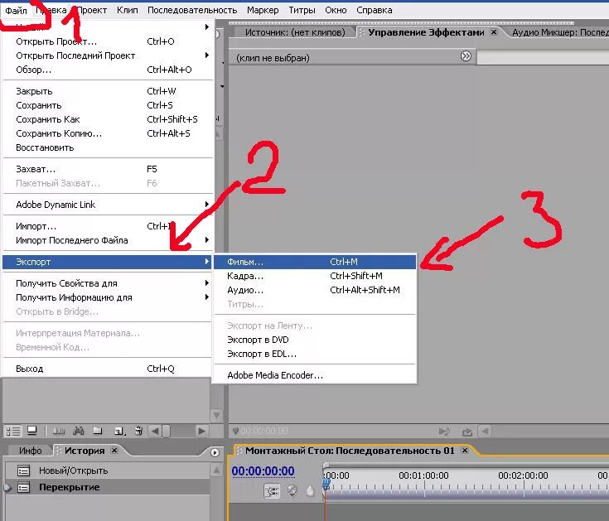Screen dimensions: 609x521
Task: Choose Сохранить Как menu item
Action: coord(108,119)
